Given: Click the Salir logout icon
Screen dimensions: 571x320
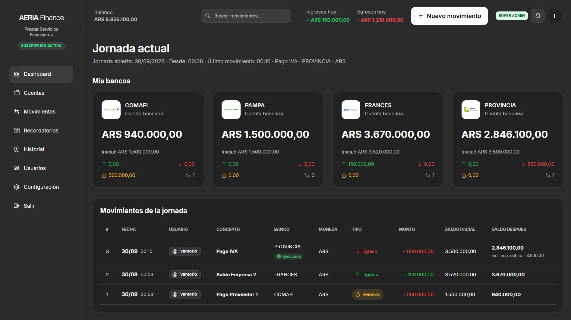Looking at the screenshot, I should [17, 206].
